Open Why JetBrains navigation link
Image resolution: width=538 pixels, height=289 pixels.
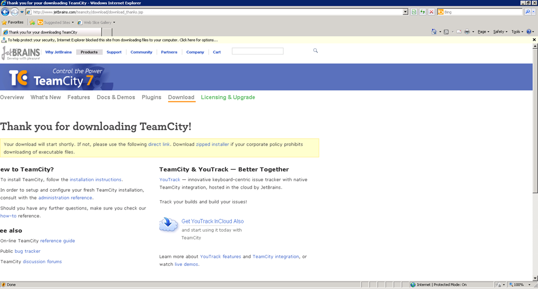pos(58,52)
